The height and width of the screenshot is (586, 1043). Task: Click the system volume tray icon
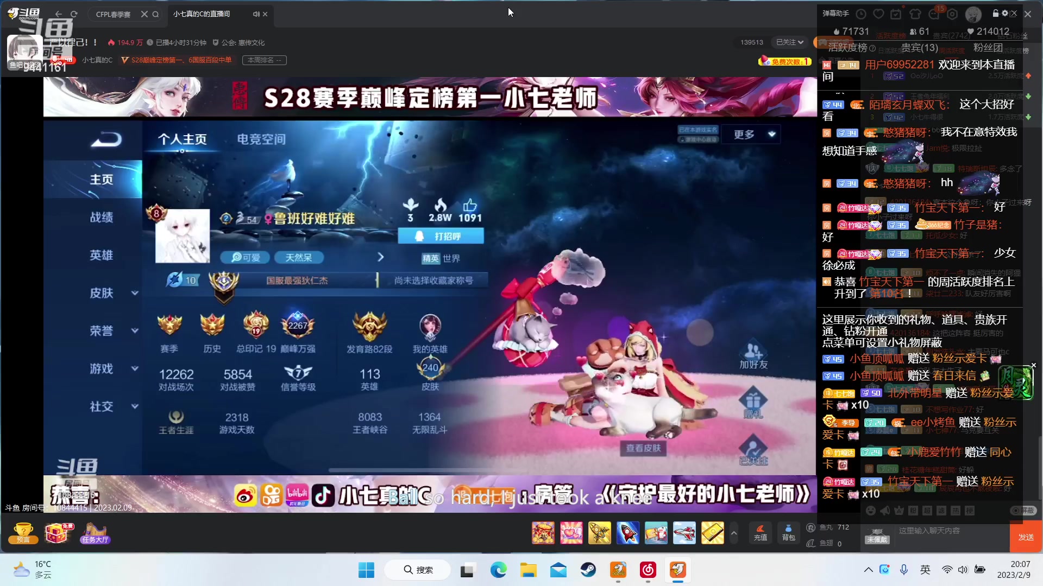pos(963,570)
